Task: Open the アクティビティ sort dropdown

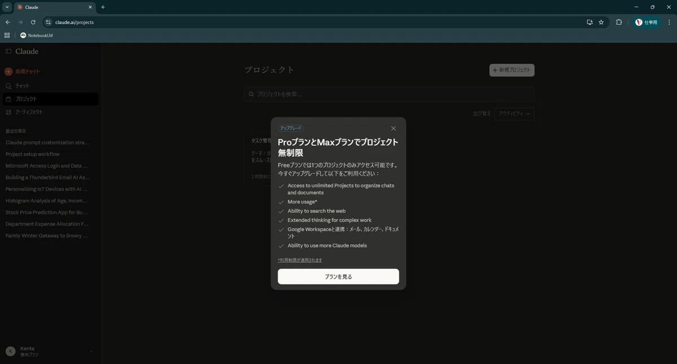Action: coord(515,113)
